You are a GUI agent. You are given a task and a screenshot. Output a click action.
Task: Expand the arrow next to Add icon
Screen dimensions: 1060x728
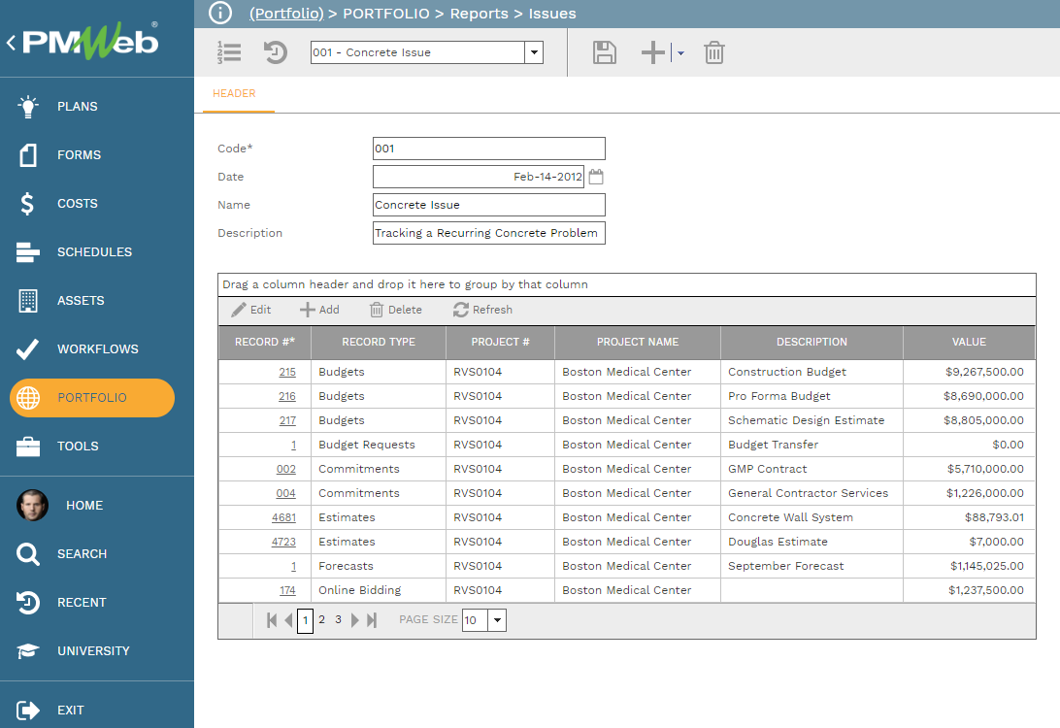pyautogui.click(x=680, y=53)
